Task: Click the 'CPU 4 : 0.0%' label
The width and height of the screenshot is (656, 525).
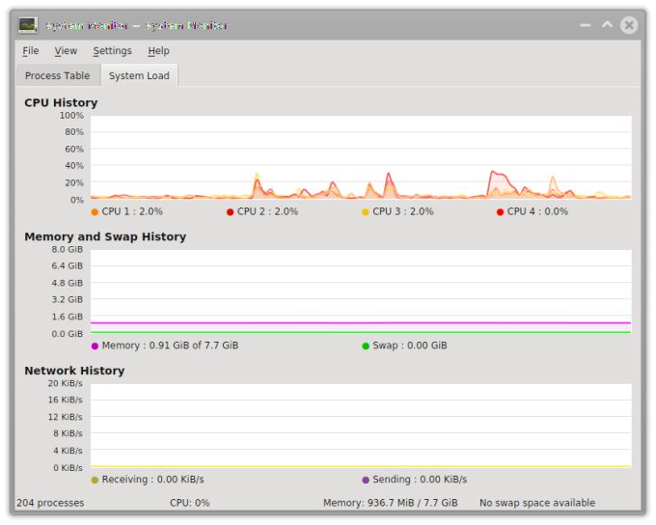Action: click(537, 212)
